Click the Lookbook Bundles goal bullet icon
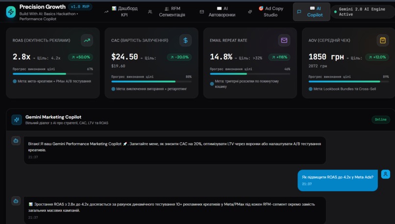The width and height of the screenshot is (395, 224). [x=310, y=89]
